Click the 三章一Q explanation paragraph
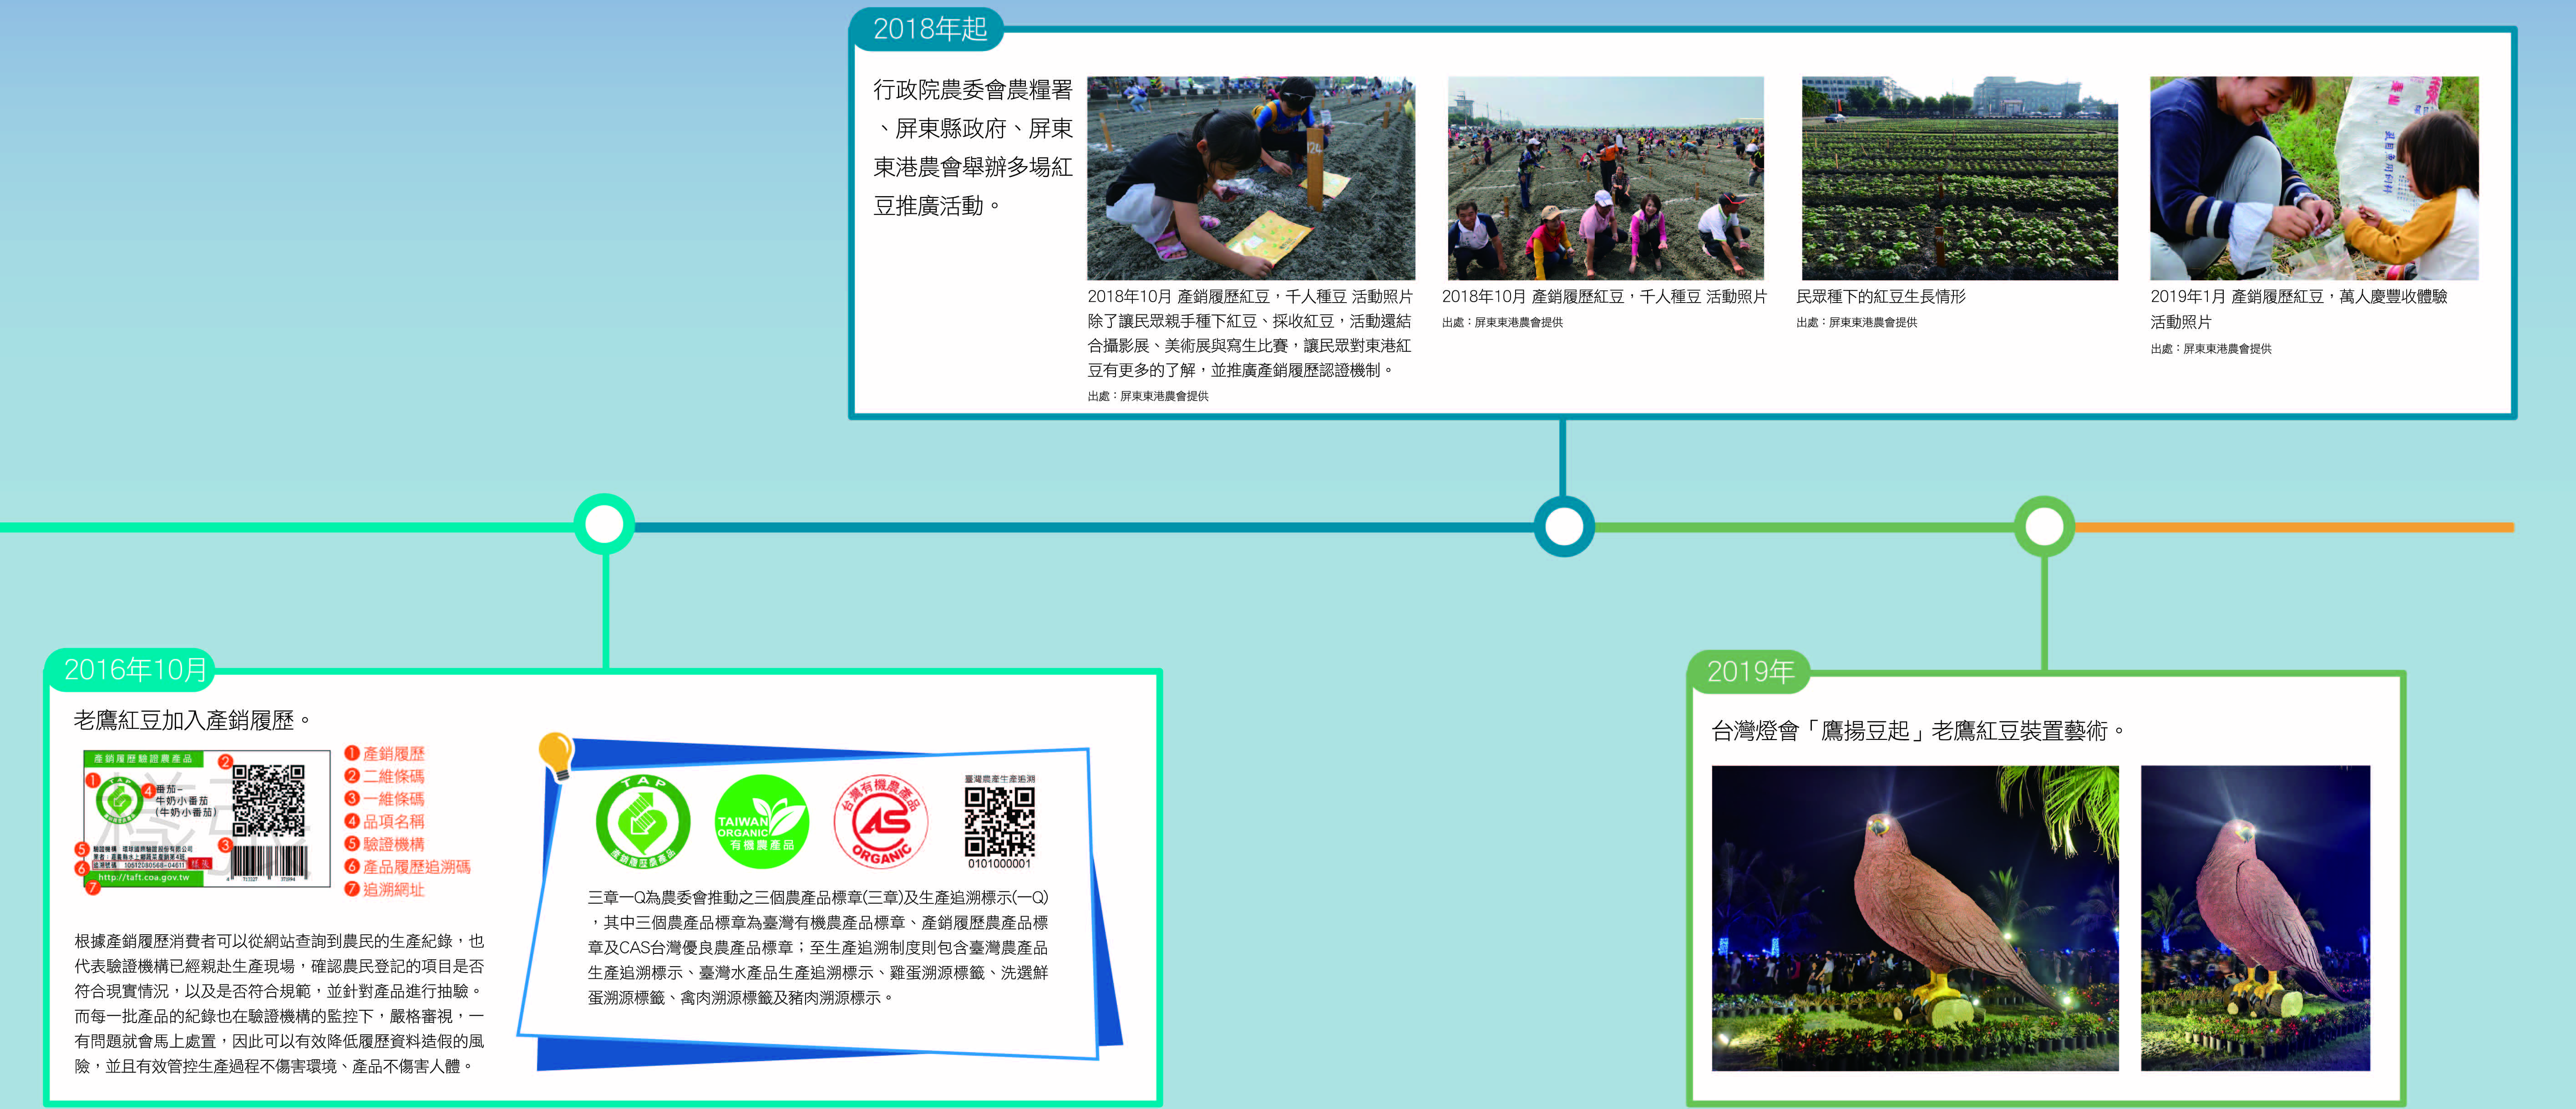Image resolution: width=2576 pixels, height=1109 pixels. point(818,947)
